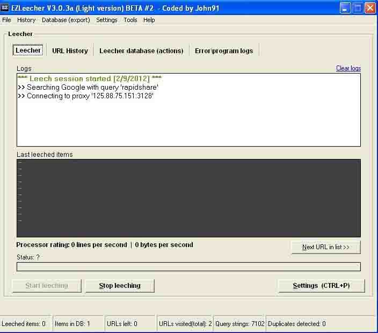Minimize the EZLeecher window
378x333 pixels.
point(345,8)
